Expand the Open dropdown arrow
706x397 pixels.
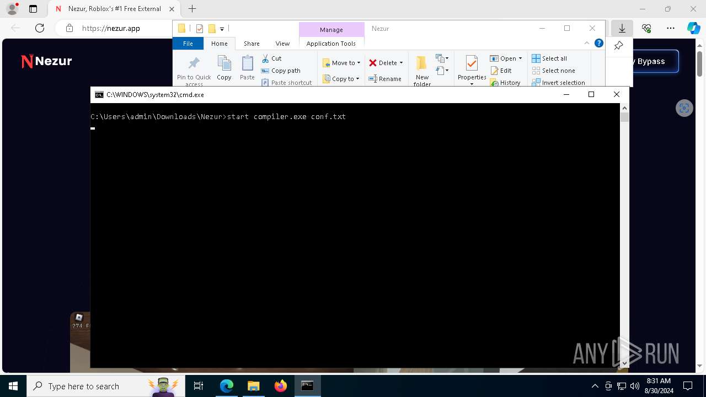[x=520, y=58]
